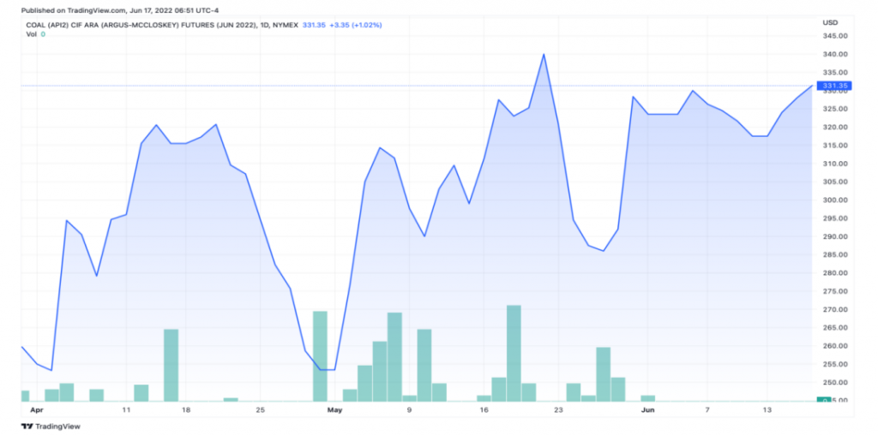Click the 18 date label on time axis
Screen dimensions: 878x436
pyautogui.click(x=186, y=410)
